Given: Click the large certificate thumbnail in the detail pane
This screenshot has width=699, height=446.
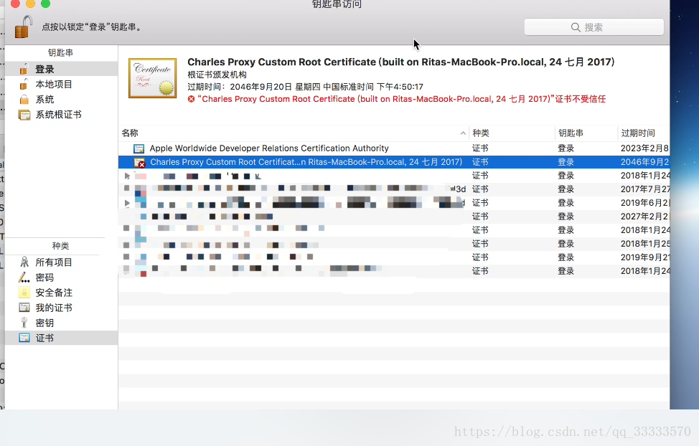Looking at the screenshot, I should pos(152,78).
